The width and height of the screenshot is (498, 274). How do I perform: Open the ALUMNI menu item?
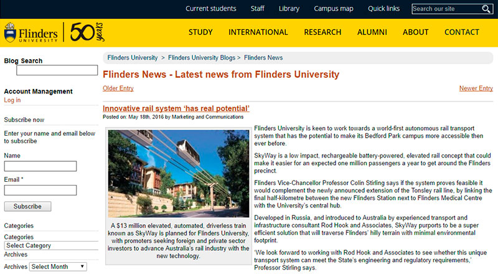coord(372,32)
